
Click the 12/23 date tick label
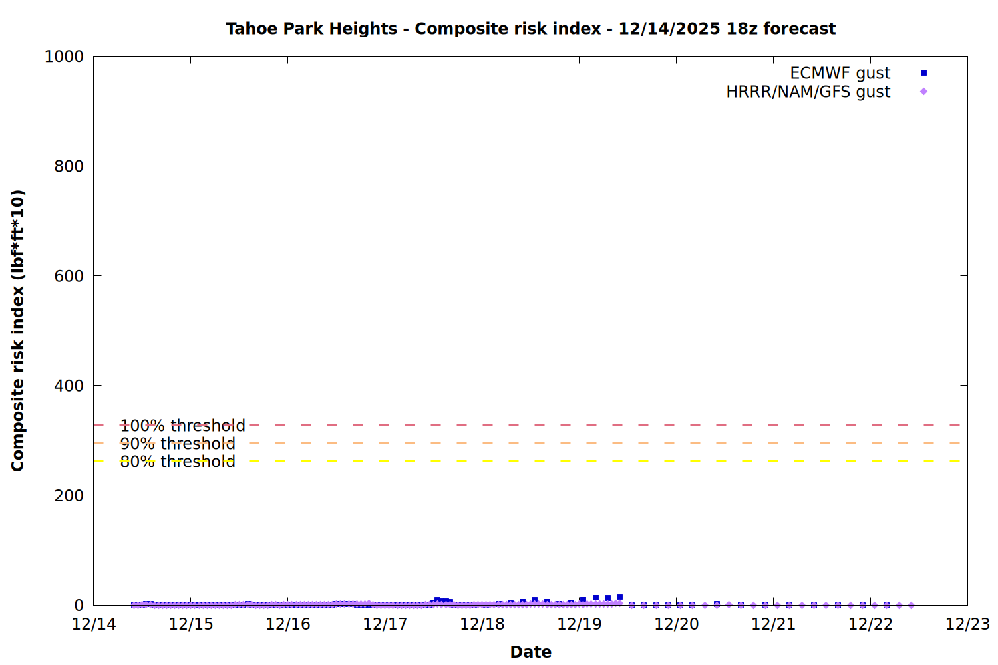tap(967, 624)
